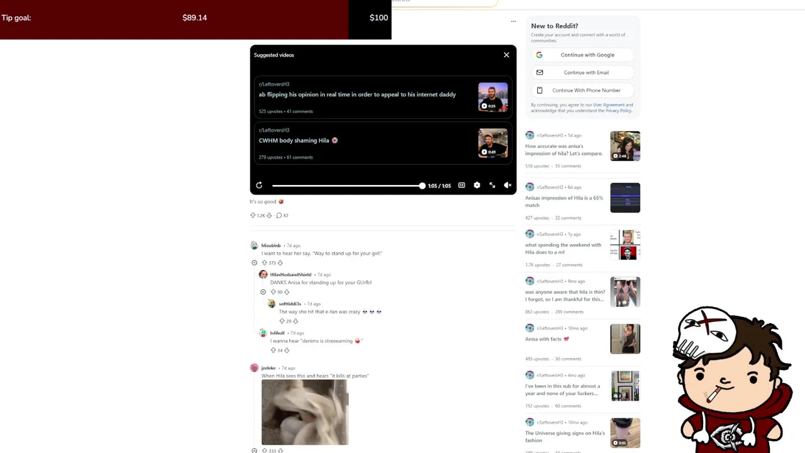Upvote jzeleke's comment with 333 votes
Viewport: 805px width, 453px height.
[264, 450]
